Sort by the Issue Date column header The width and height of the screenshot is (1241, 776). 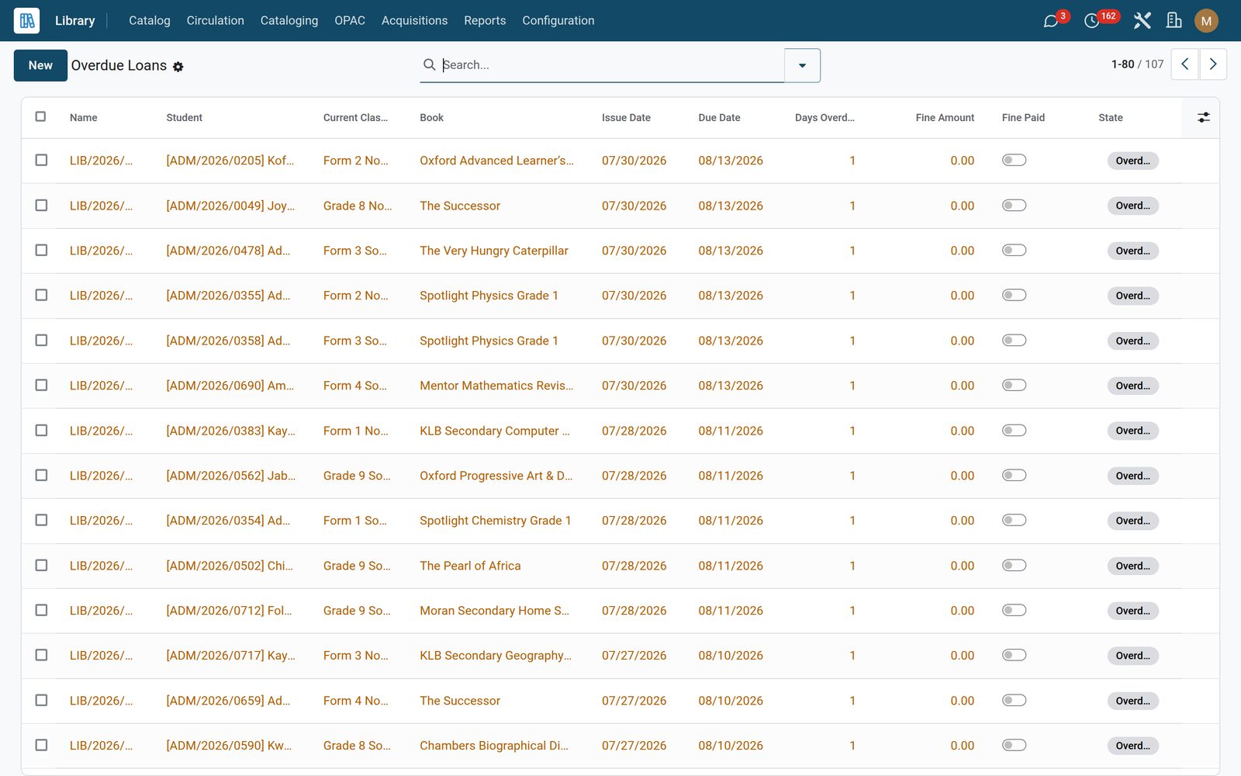pyautogui.click(x=626, y=118)
